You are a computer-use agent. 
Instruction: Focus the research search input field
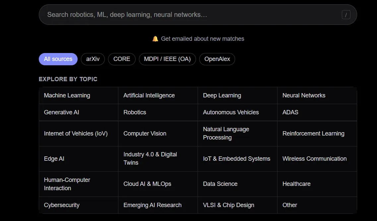click(198, 15)
